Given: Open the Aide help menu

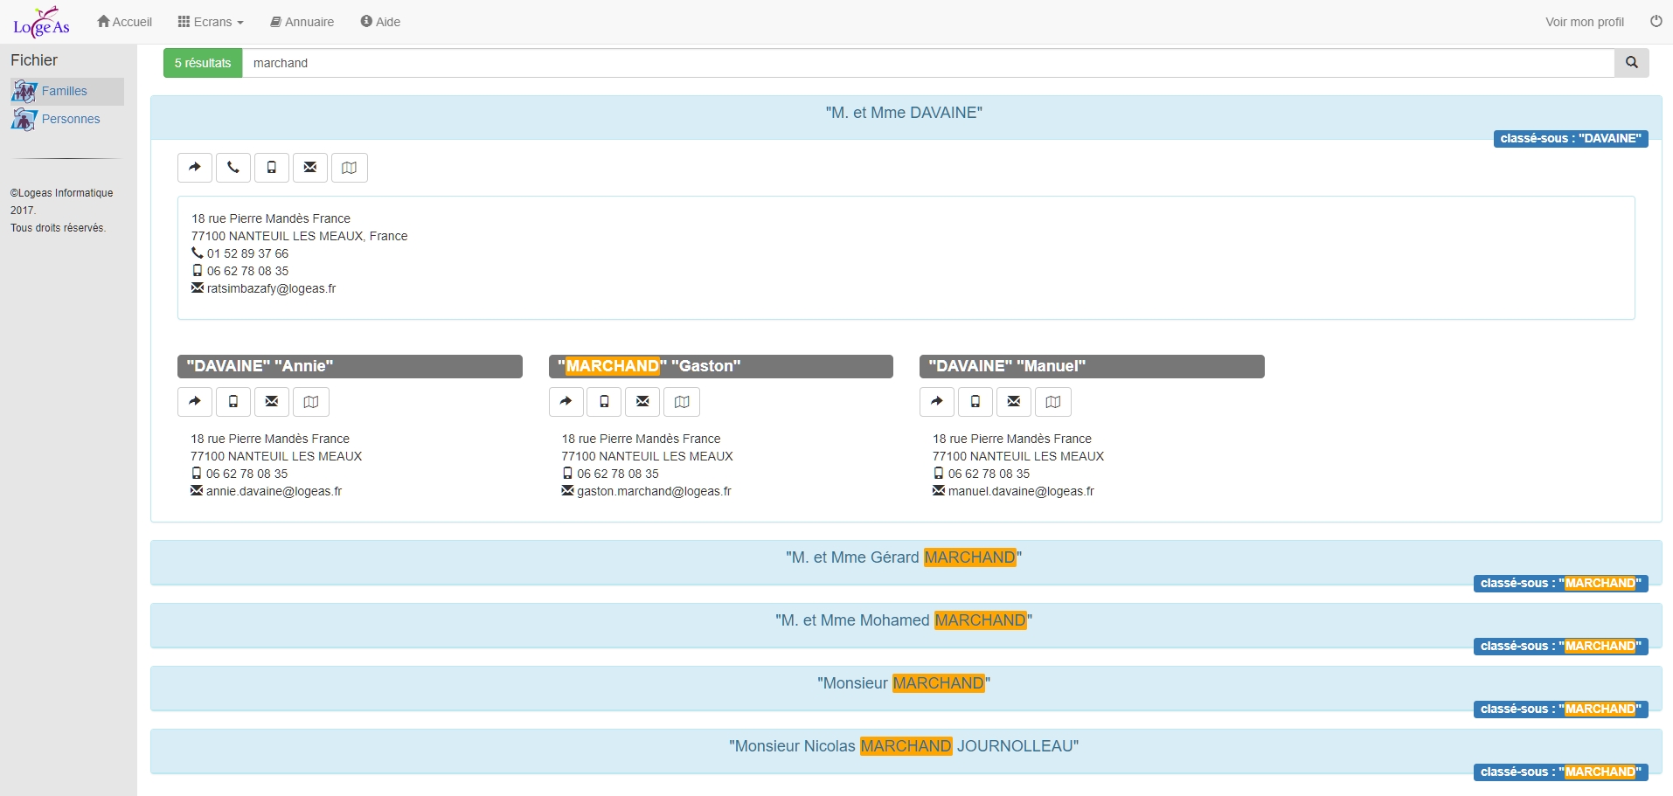Looking at the screenshot, I should pyautogui.click(x=380, y=22).
